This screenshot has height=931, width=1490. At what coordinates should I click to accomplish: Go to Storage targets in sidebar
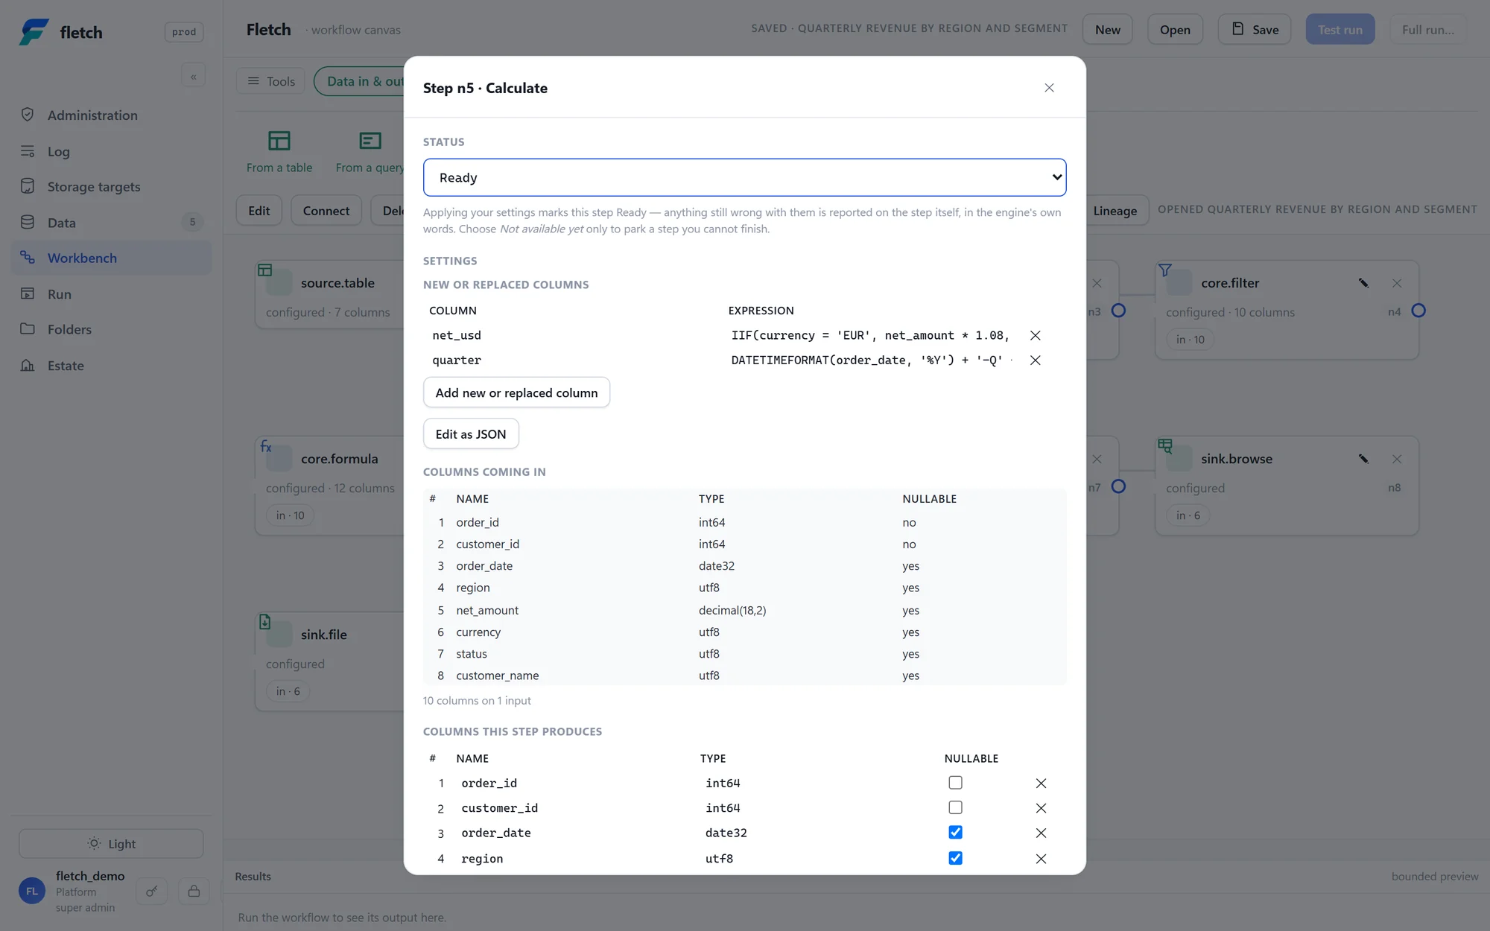pyautogui.click(x=111, y=186)
